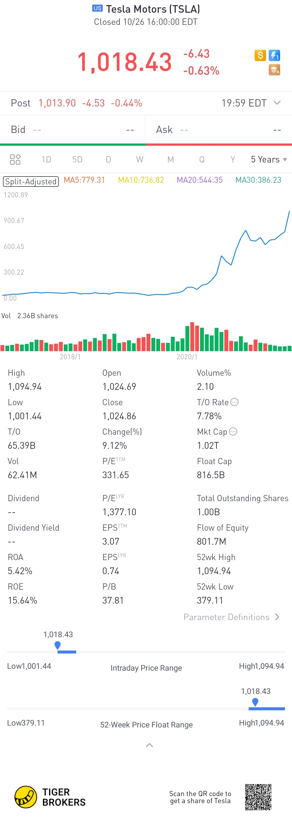Screen dimensions: 292x838
Task: Tap the orange dollar S badge icon
Action: (x=260, y=55)
